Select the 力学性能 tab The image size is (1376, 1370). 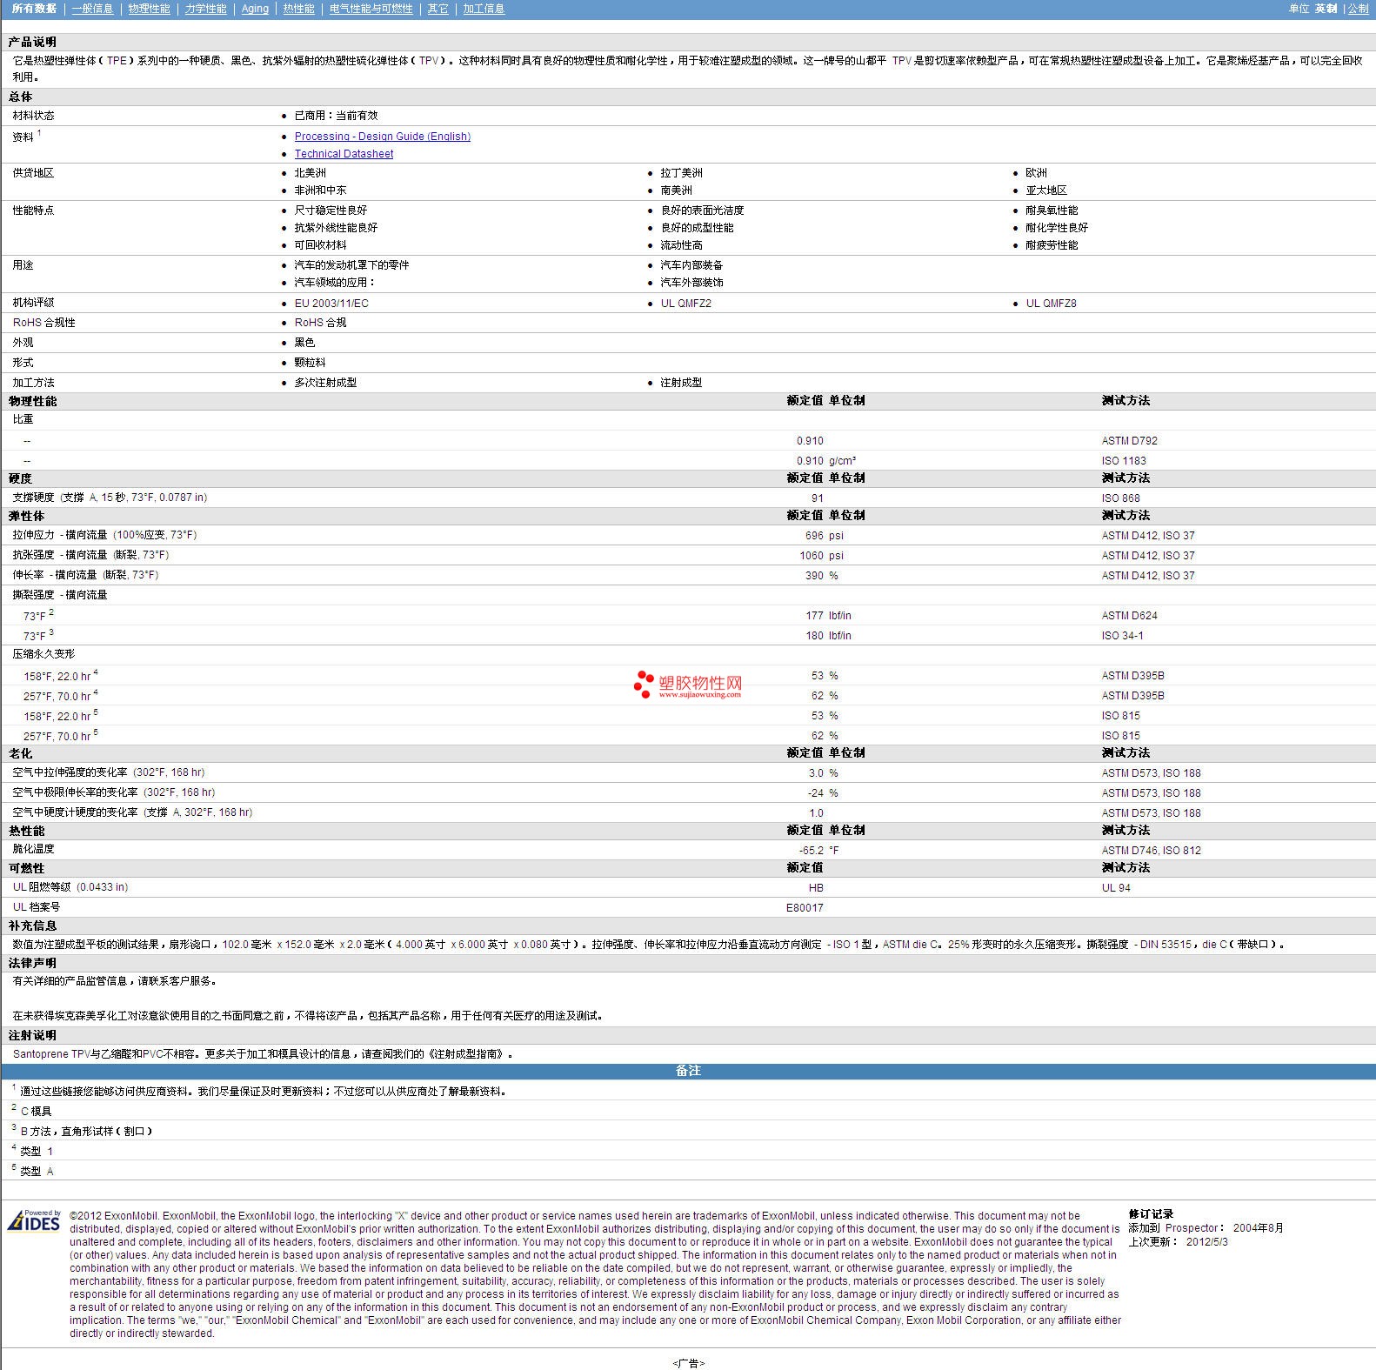click(x=205, y=9)
